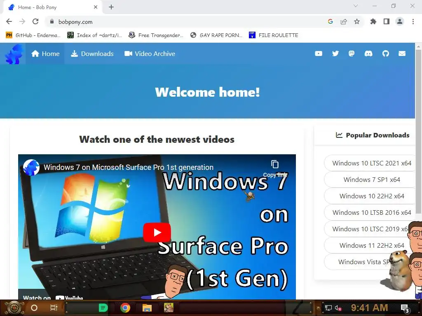Image resolution: width=422 pixels, height=316 pixels.
Task: Open GitHub - Enderma... bookmark
Action: [x=33, y=35]
